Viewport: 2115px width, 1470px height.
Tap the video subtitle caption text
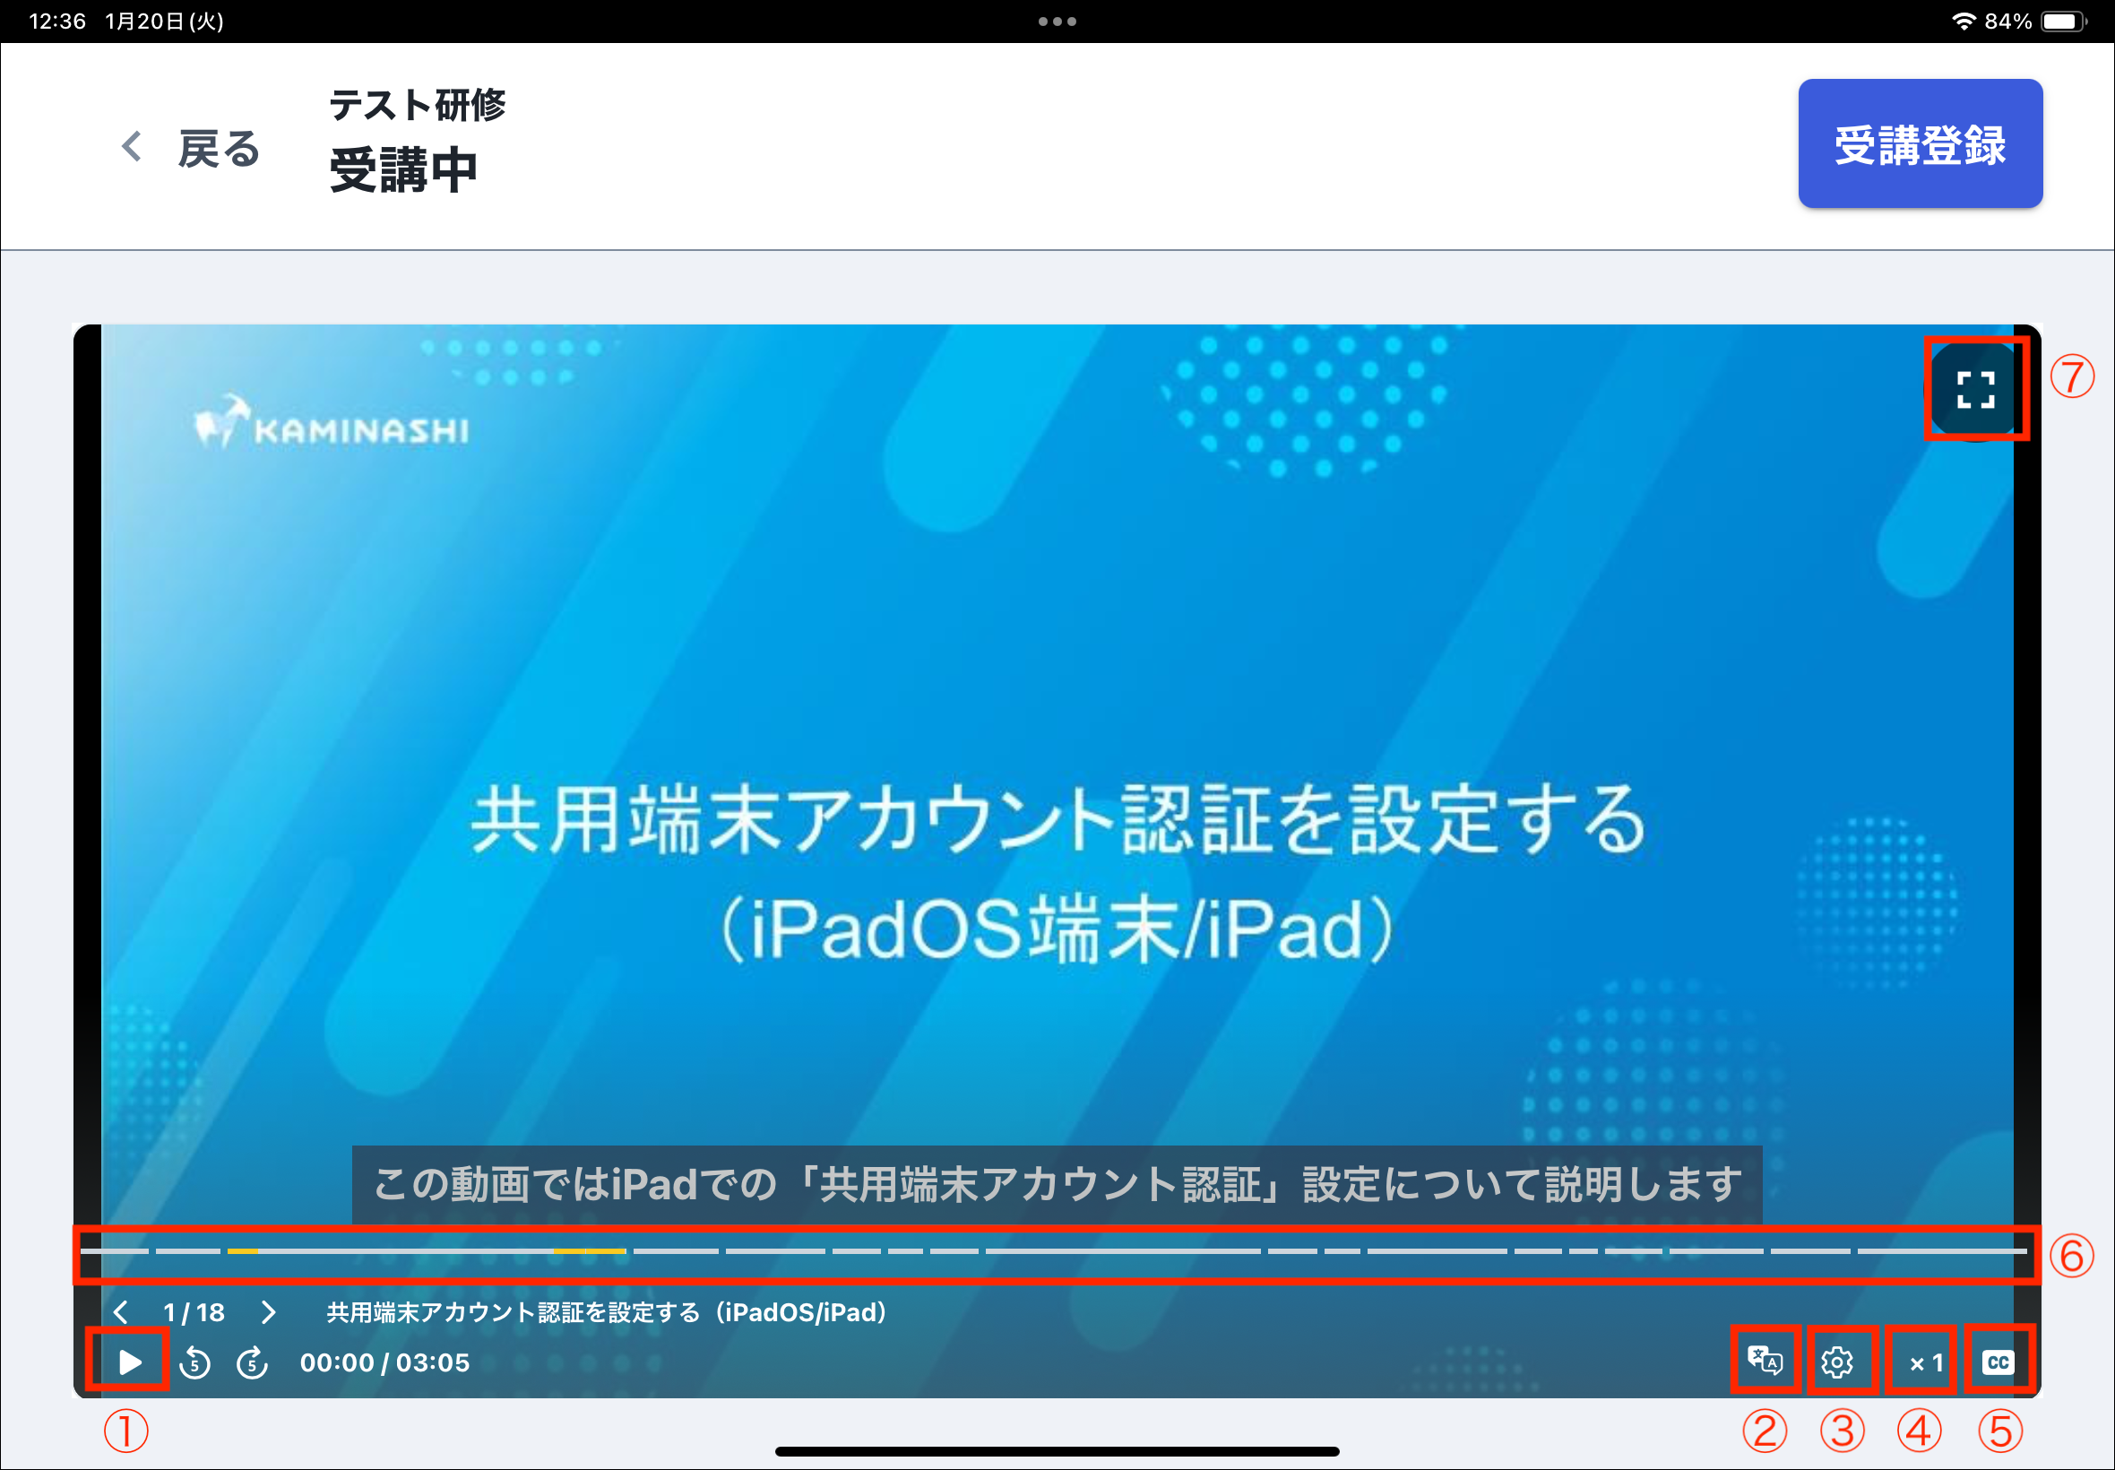1056,1184
